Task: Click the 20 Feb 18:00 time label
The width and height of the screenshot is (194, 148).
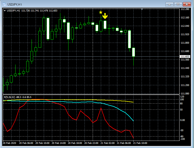Action: pyautogui.click(x=75, y=143)
